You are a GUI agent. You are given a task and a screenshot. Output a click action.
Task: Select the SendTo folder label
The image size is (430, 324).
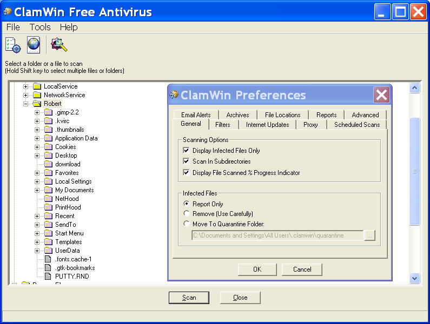pos(65,225)
